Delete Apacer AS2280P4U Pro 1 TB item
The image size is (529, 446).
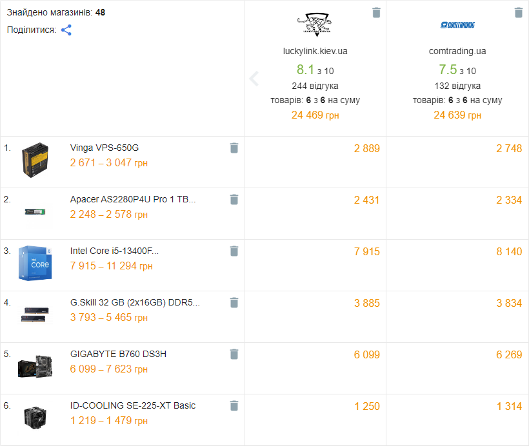[234, 200]
